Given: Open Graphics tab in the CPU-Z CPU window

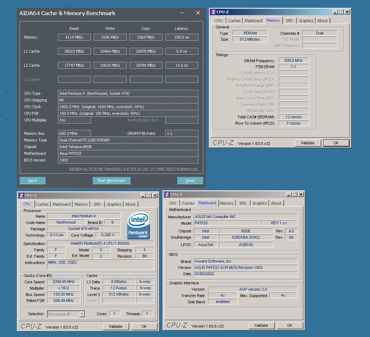Looking at the screenshot, I should click(114, 204).
